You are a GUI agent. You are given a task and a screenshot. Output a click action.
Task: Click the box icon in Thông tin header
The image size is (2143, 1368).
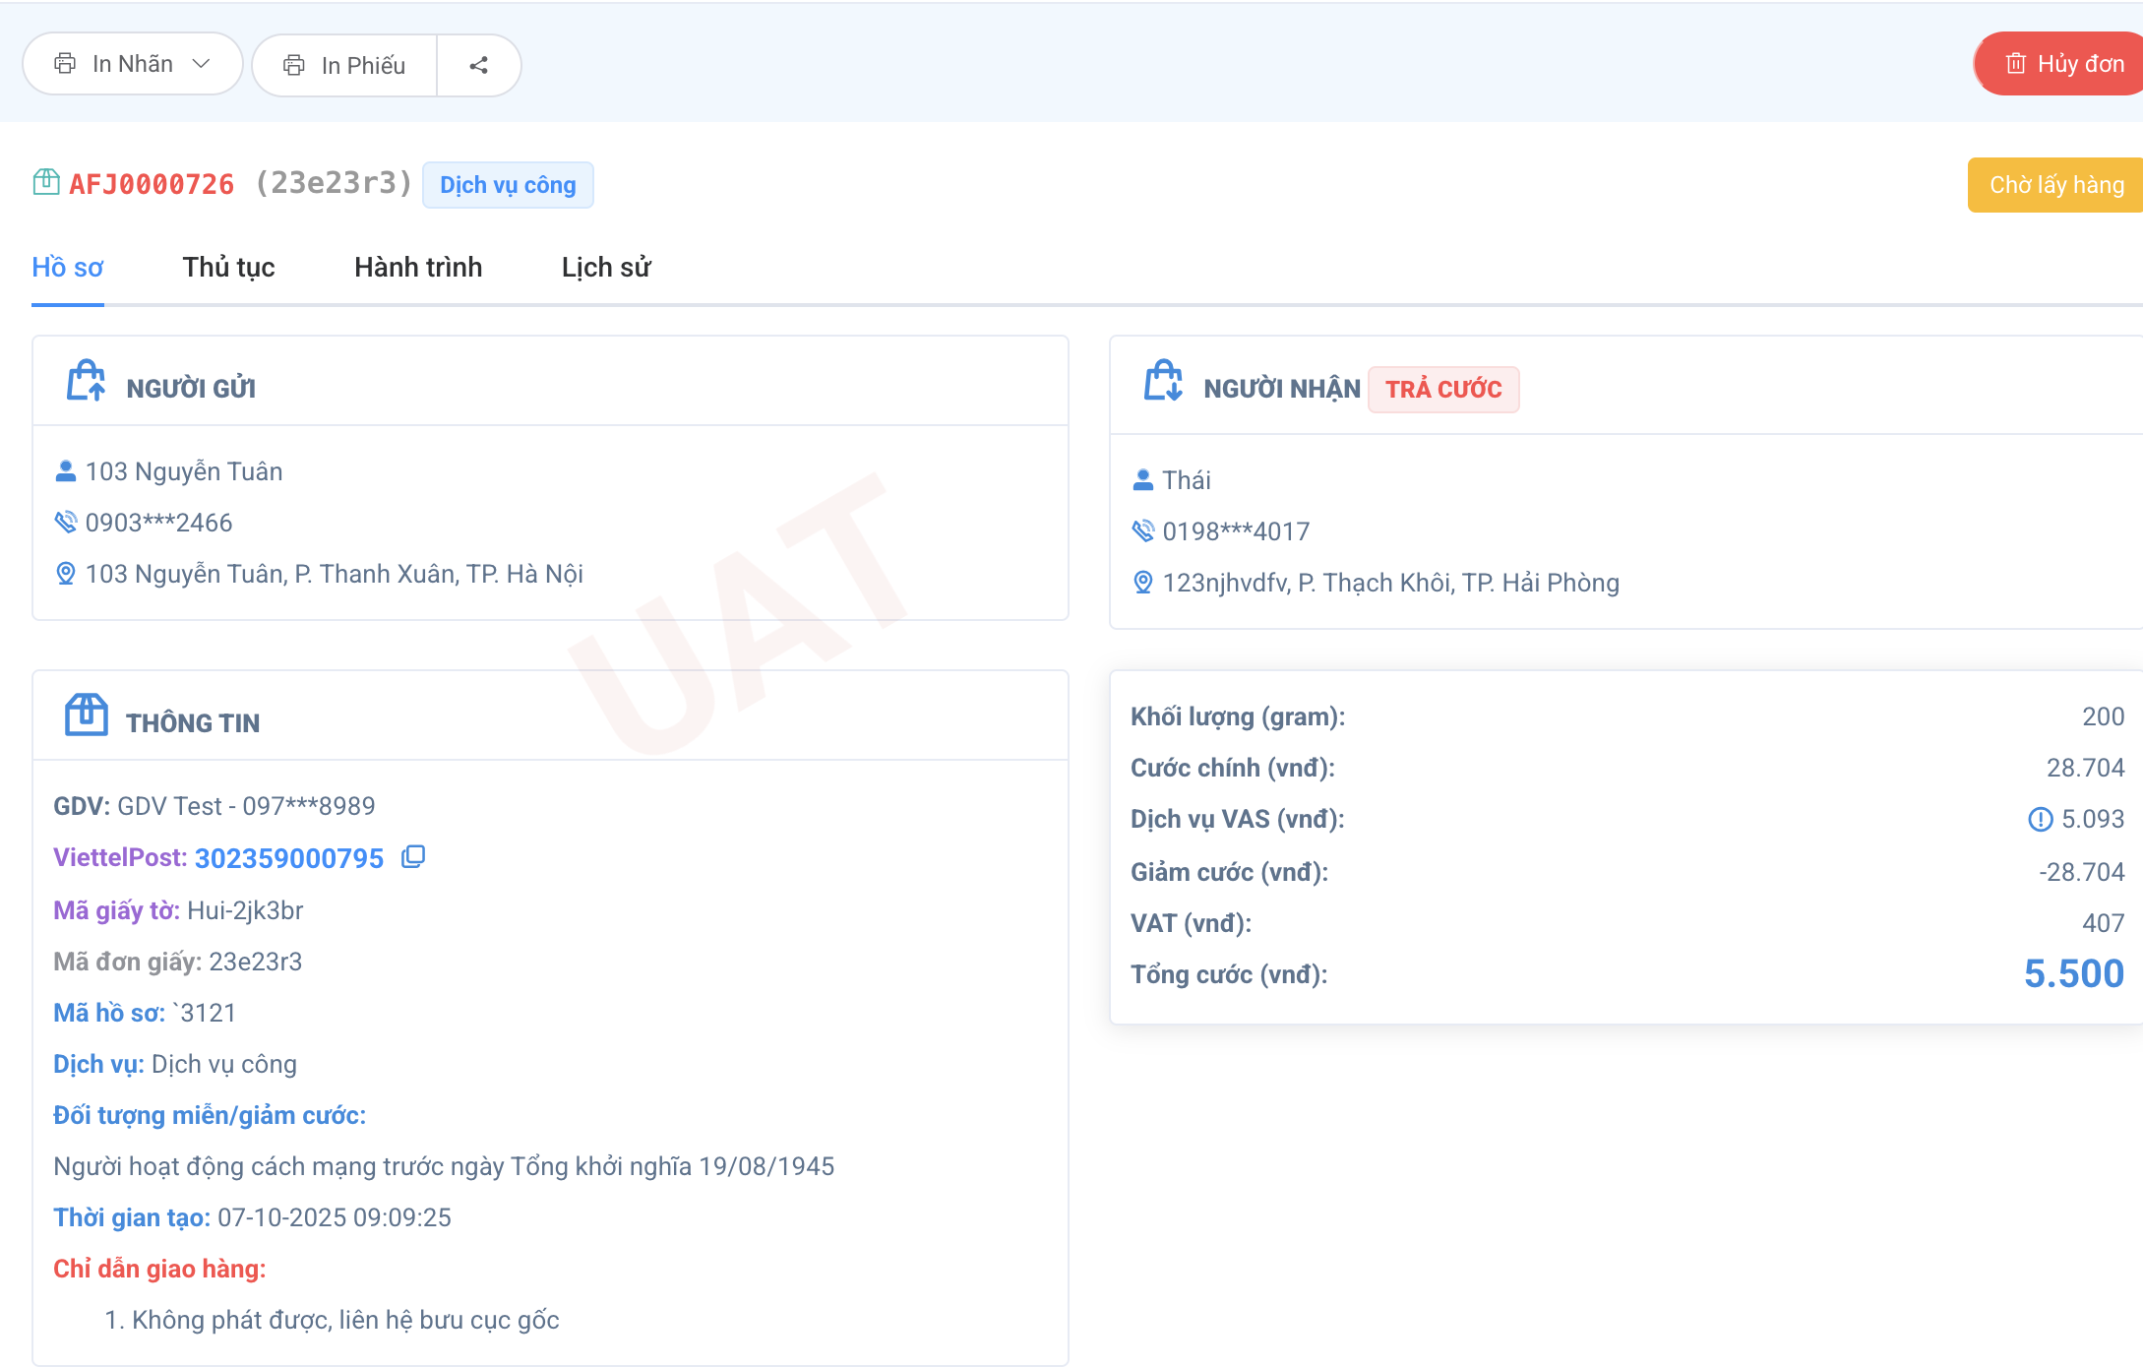click(87, 715)
